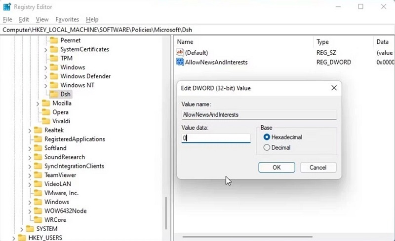Select the Dsh folder icon in tree
Screen dimensions: 395x241
point(53,94)
